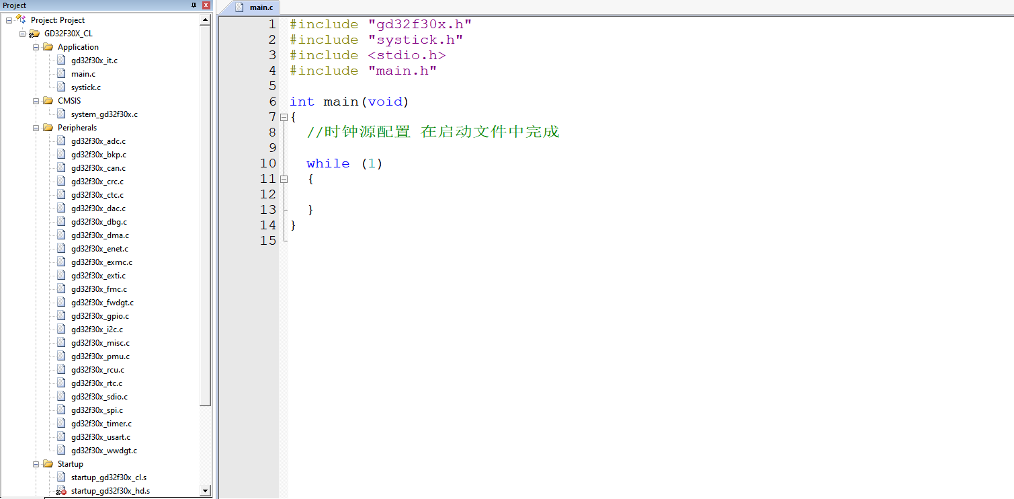Click the CMSIS folder icon

(48, 101)
